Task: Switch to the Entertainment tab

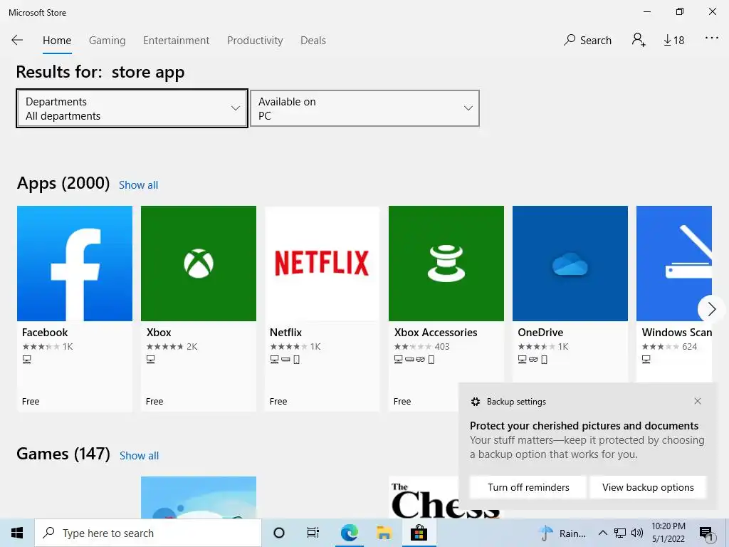Action: click(177, 41)
